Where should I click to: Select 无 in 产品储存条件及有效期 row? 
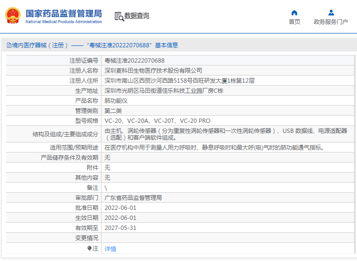[107, 158]
